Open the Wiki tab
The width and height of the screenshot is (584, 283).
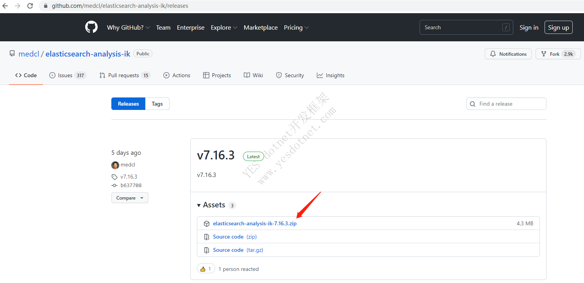[253, 76]
